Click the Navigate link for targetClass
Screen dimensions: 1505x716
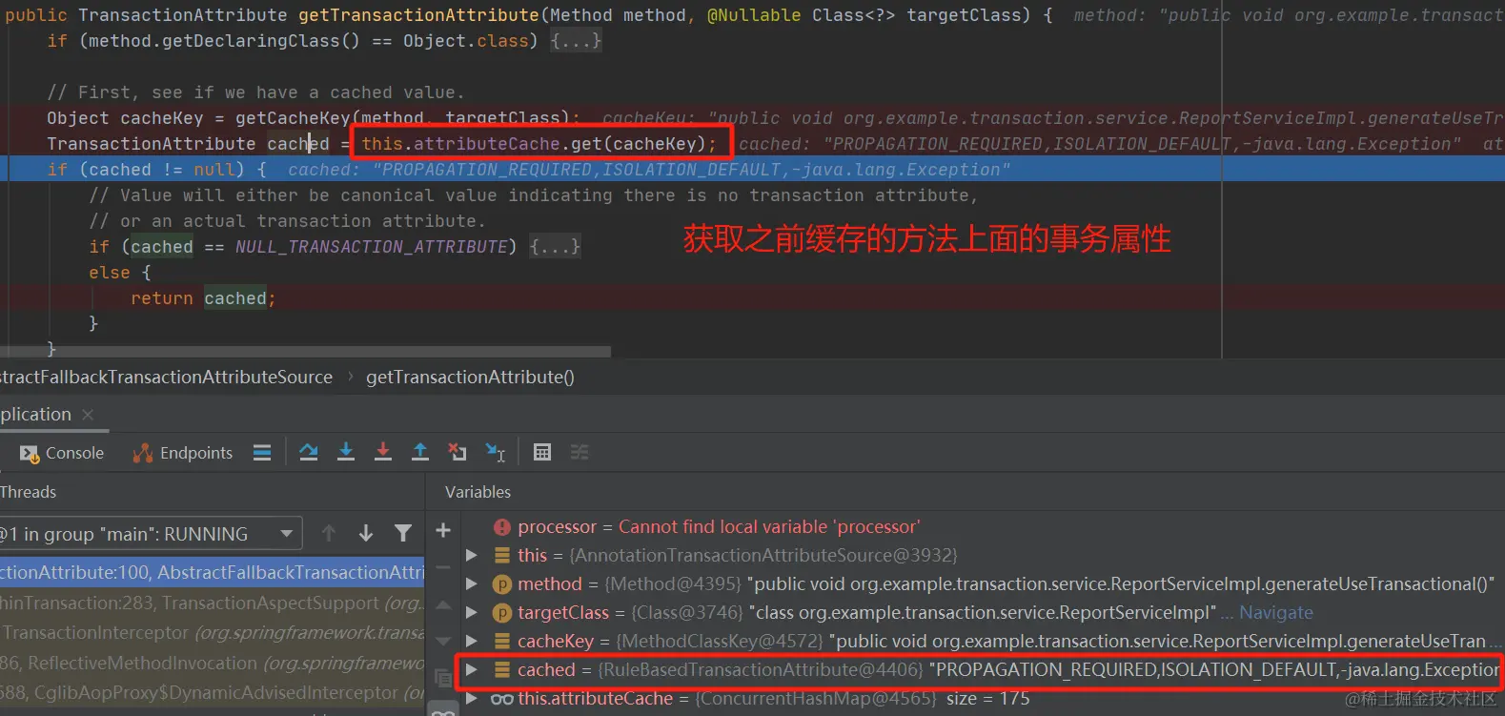1276,612
